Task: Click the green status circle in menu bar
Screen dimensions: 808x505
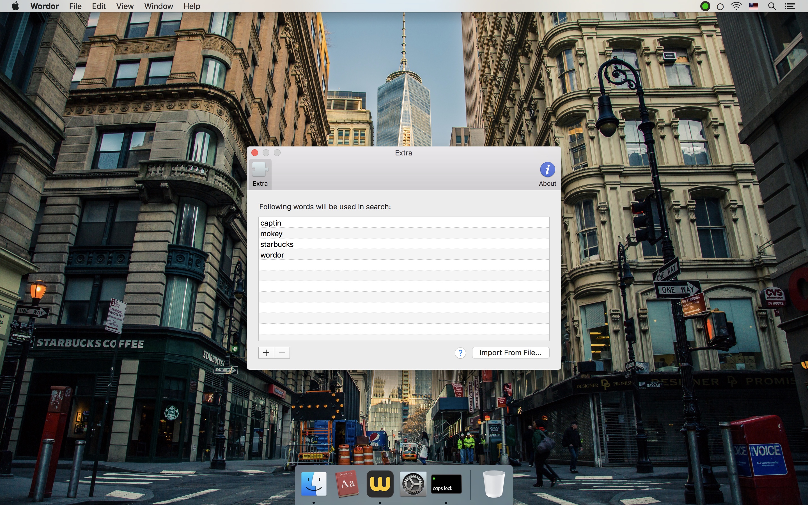Action: click(705, 6)
